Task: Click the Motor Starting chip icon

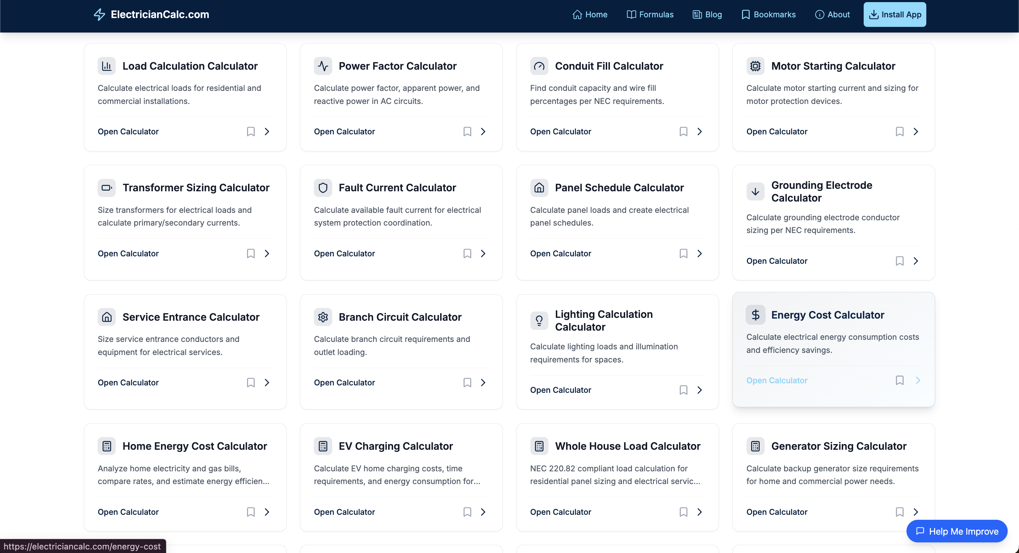Action: tap(755, 66)
